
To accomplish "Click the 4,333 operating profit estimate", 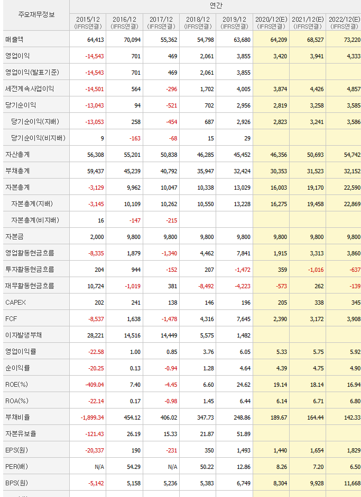I will point(354,56).
